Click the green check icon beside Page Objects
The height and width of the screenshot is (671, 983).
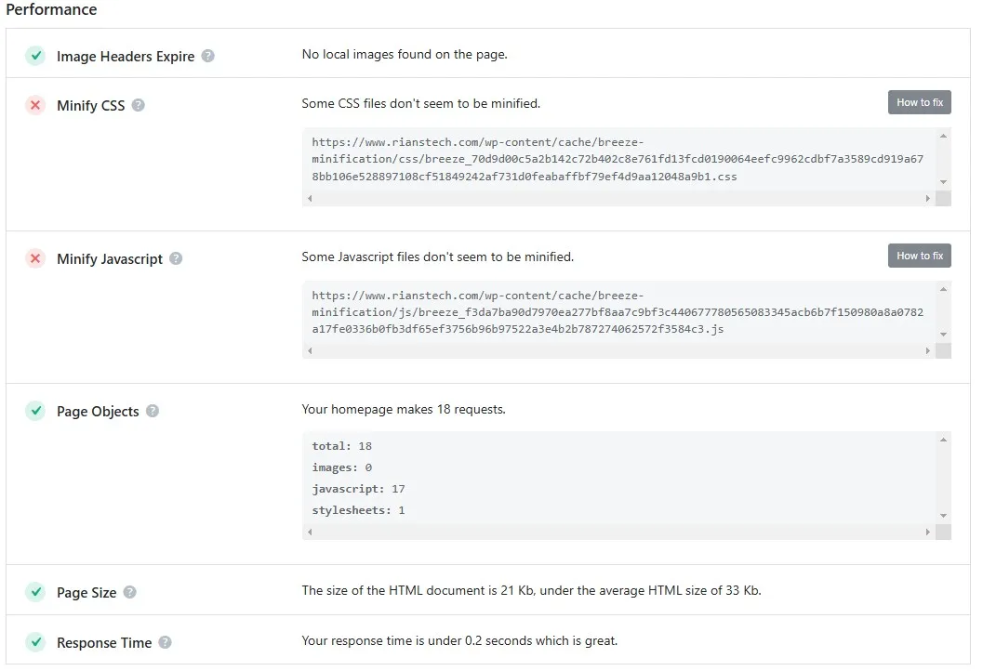click(x=35, y=411)
